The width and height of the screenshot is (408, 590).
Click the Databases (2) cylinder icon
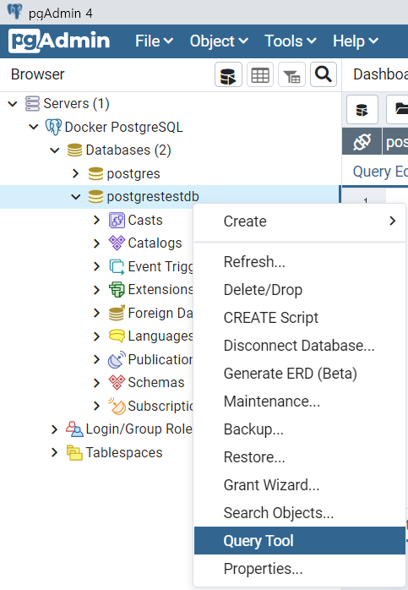pyautogui.click(x=74, y=150)
